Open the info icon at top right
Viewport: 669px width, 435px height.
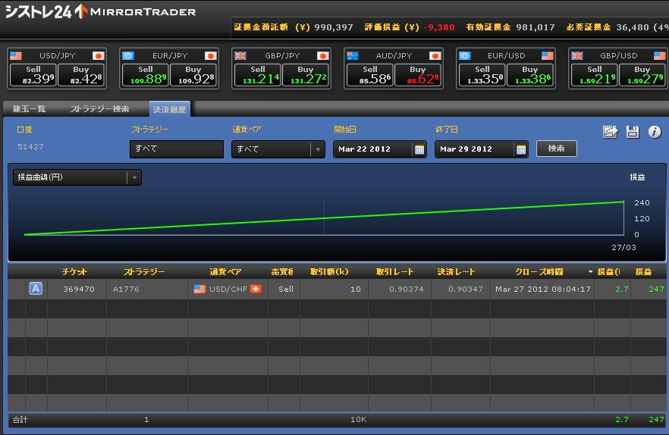click(x=654, y=132)
